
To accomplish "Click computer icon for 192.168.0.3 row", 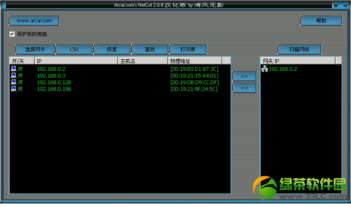I will [x=14, y=75].
